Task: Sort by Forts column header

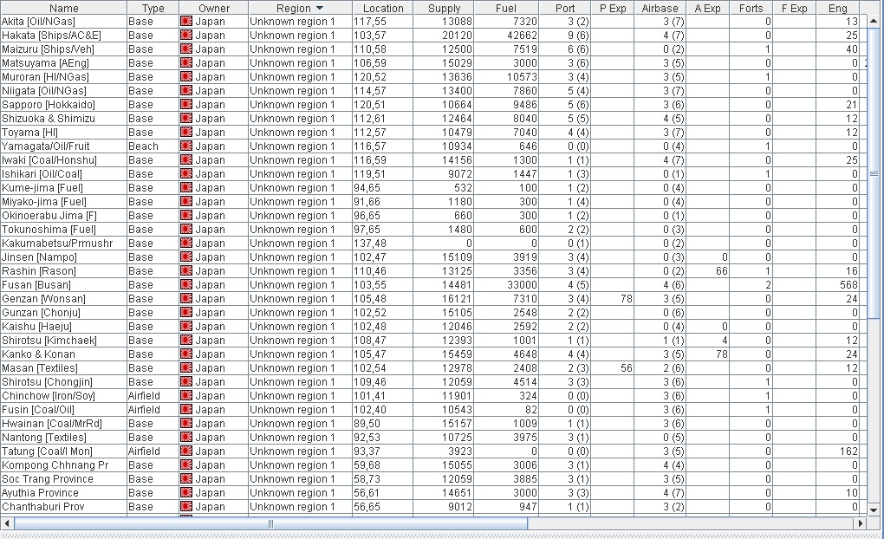Action: click(x=751, y=8)
